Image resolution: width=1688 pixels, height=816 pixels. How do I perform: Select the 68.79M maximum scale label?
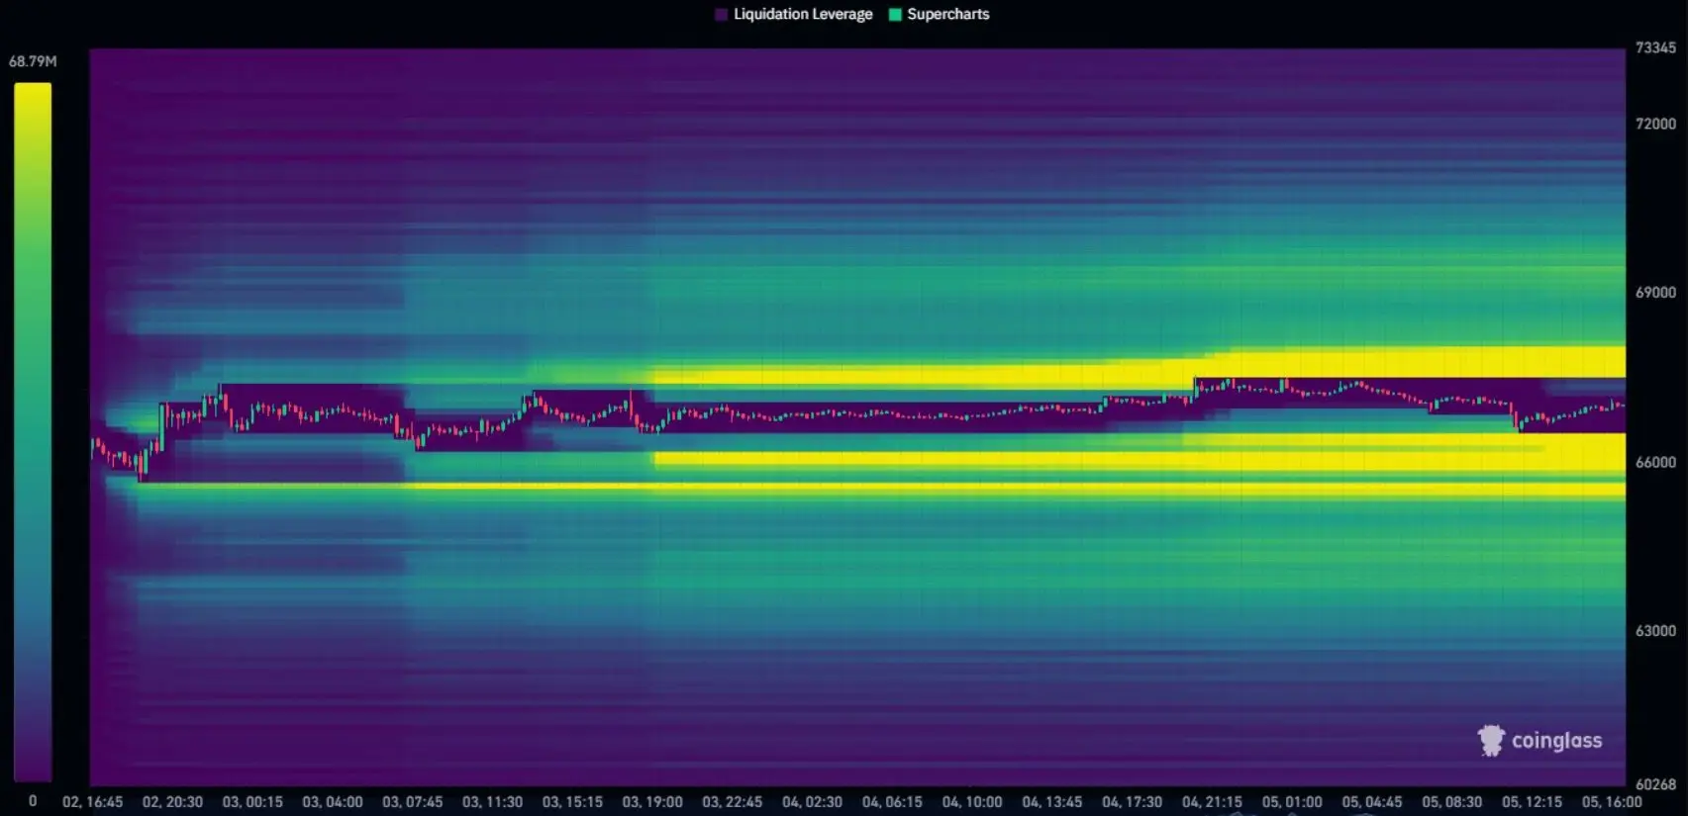(x=33, y=61)
